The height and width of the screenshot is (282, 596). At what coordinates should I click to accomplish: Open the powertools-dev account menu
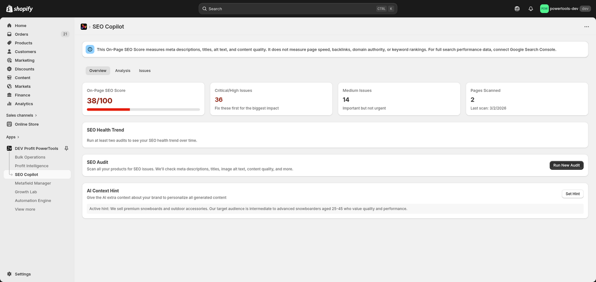564,9
